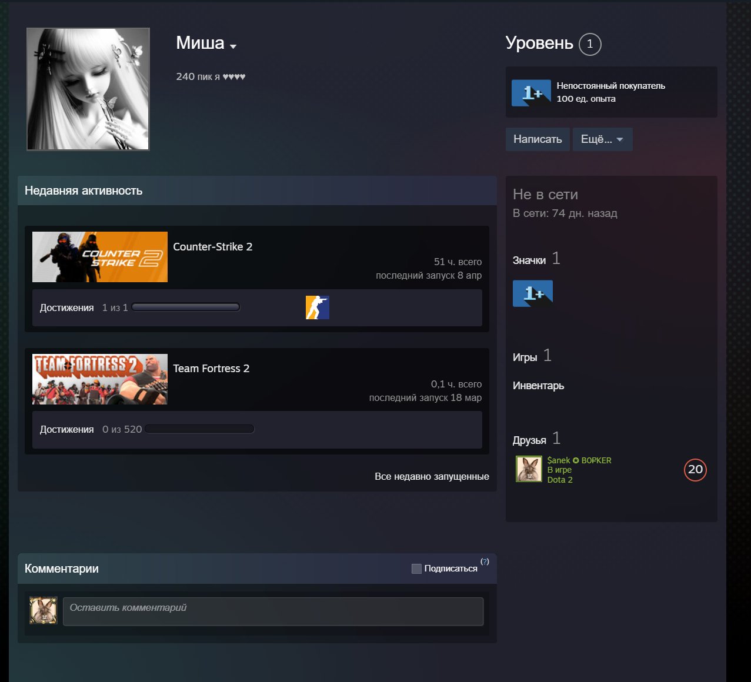Click 'последний запуск 8 апр' text

(429, 275)
